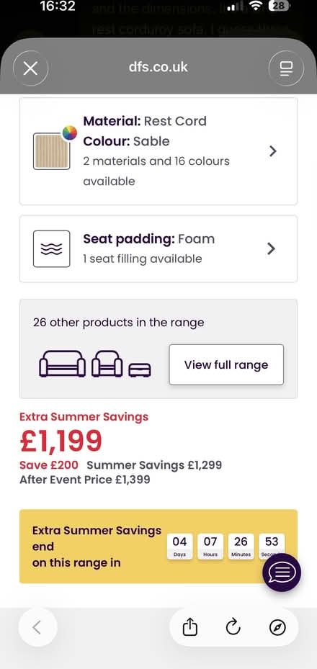Go back with the browser back arrow
The image size is (317, 669).
[x=37, y=627]
